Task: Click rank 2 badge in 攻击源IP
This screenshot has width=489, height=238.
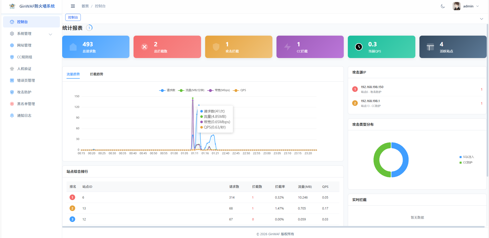Action: tap(355, 103)
